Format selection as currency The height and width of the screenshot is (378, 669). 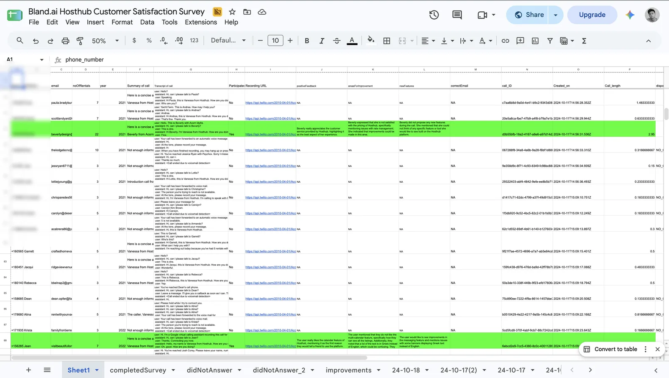tap(134, 41)
